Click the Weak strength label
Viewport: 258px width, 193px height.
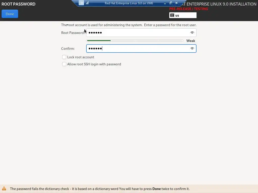pyautogui.click(x=190, y=41)
